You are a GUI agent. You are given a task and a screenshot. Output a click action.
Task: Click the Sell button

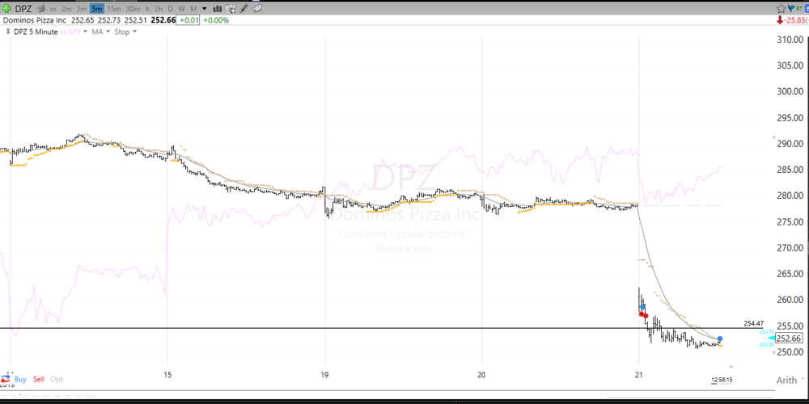(39, 379)
